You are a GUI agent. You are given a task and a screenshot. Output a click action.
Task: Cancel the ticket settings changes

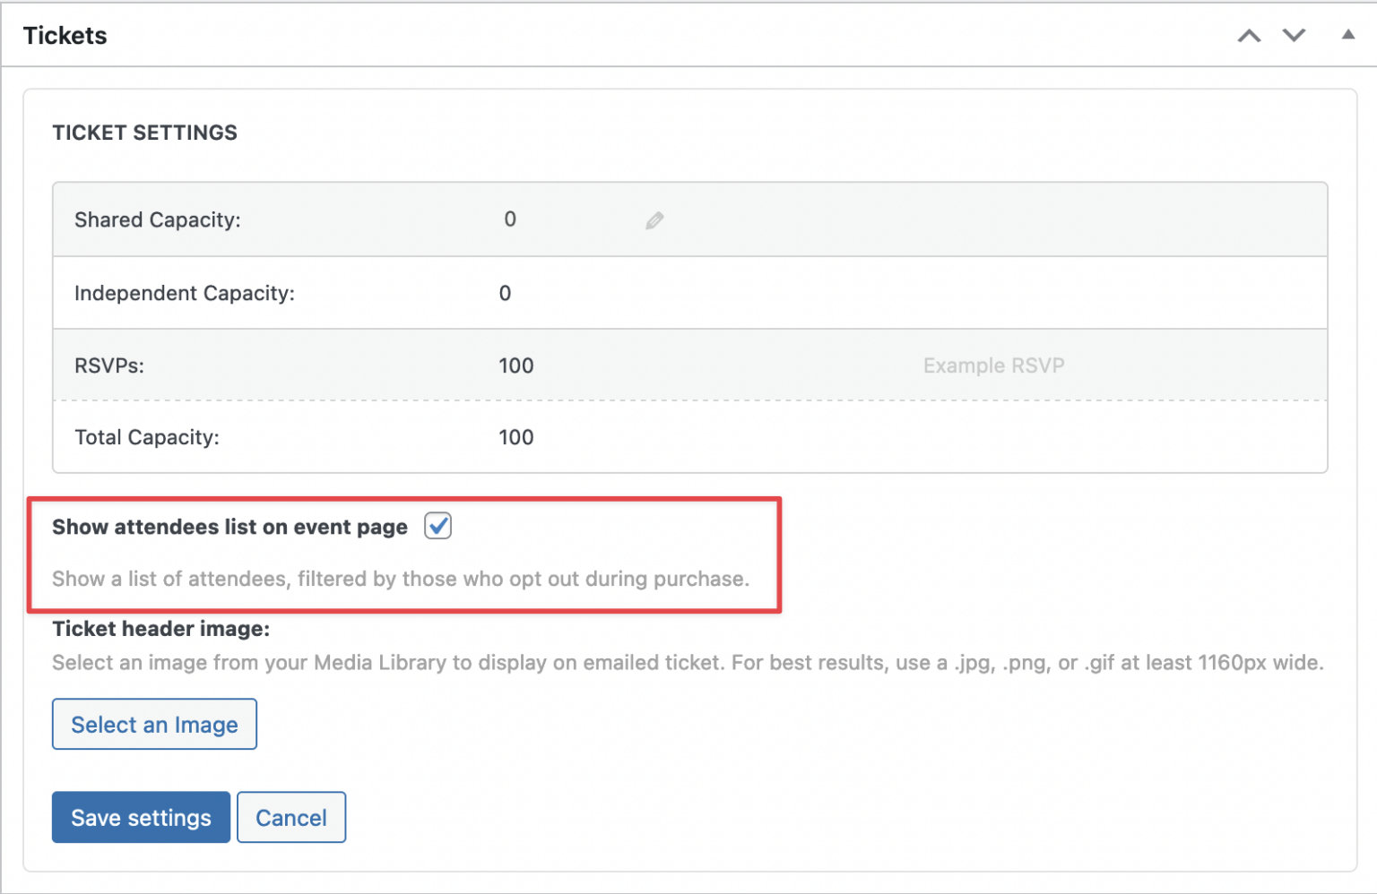(x=290, y=817)
